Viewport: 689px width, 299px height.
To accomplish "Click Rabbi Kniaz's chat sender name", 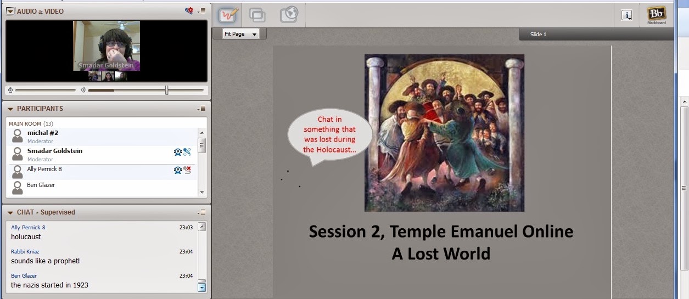I will click(x=25, y=251).
